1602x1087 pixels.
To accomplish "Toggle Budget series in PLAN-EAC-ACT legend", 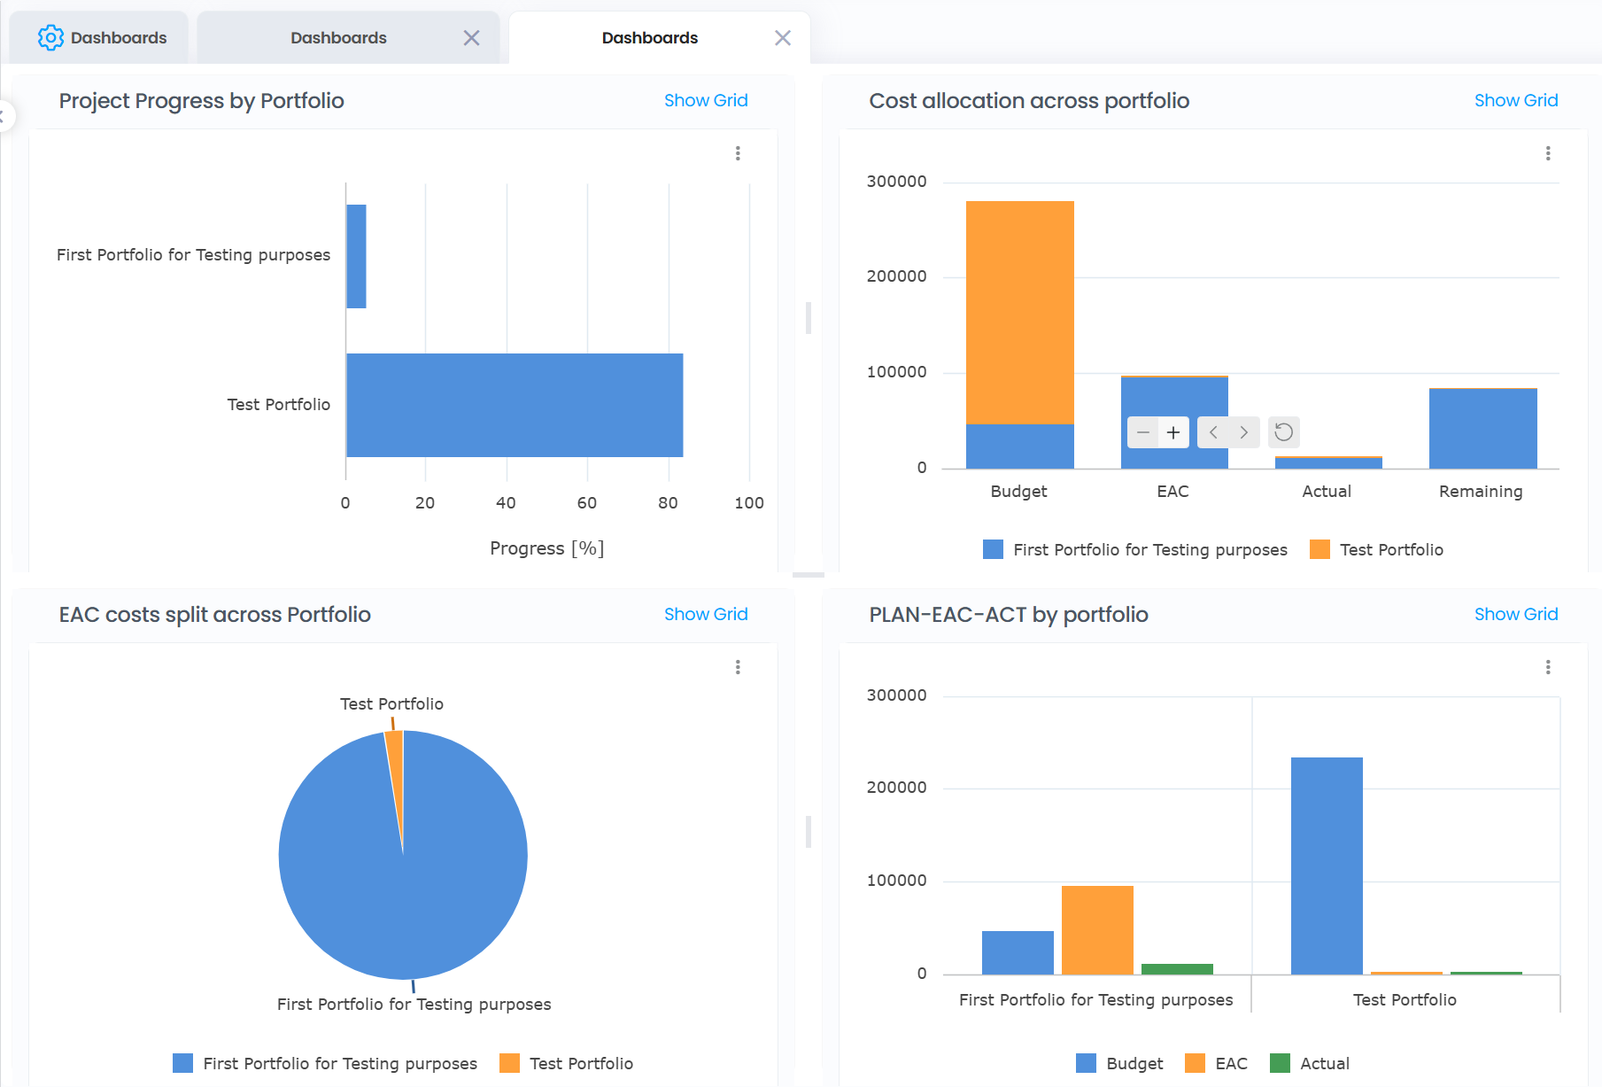I will [x=1119, y=1063].
